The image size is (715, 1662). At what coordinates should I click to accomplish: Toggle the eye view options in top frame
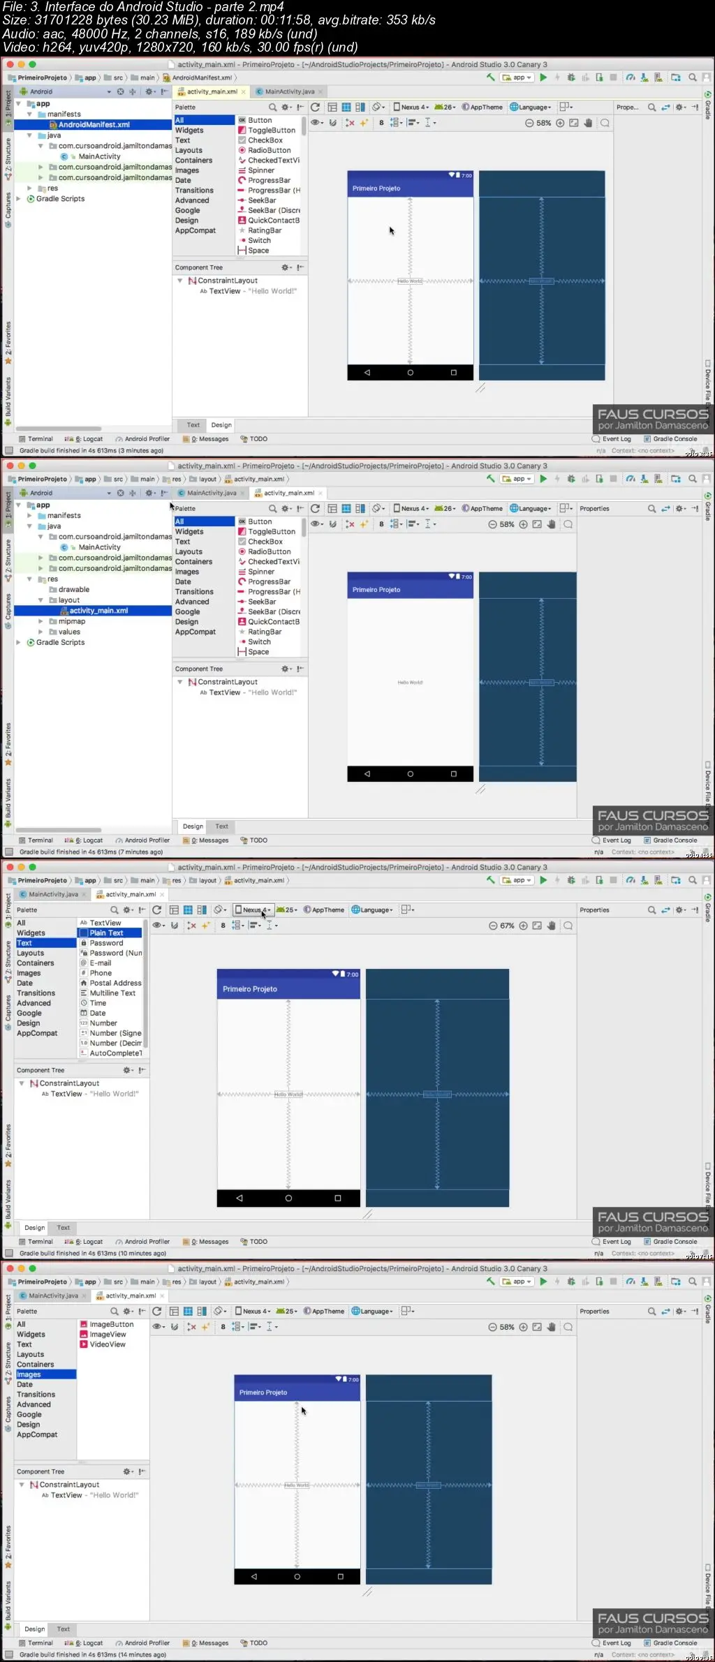coord(316,123)
